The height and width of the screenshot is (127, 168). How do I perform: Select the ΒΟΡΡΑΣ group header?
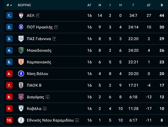pos(25,5)
